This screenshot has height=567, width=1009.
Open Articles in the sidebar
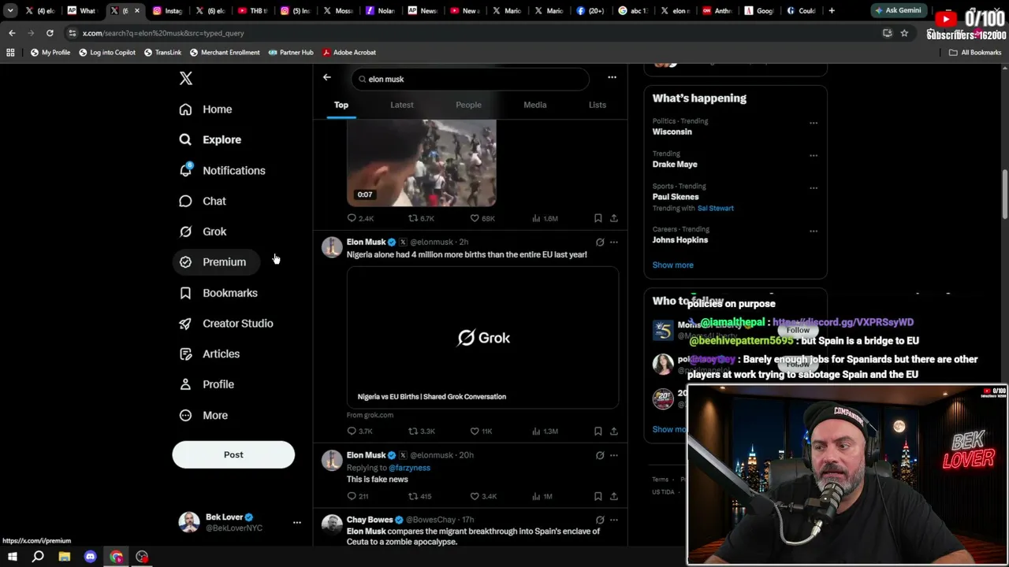210,354
